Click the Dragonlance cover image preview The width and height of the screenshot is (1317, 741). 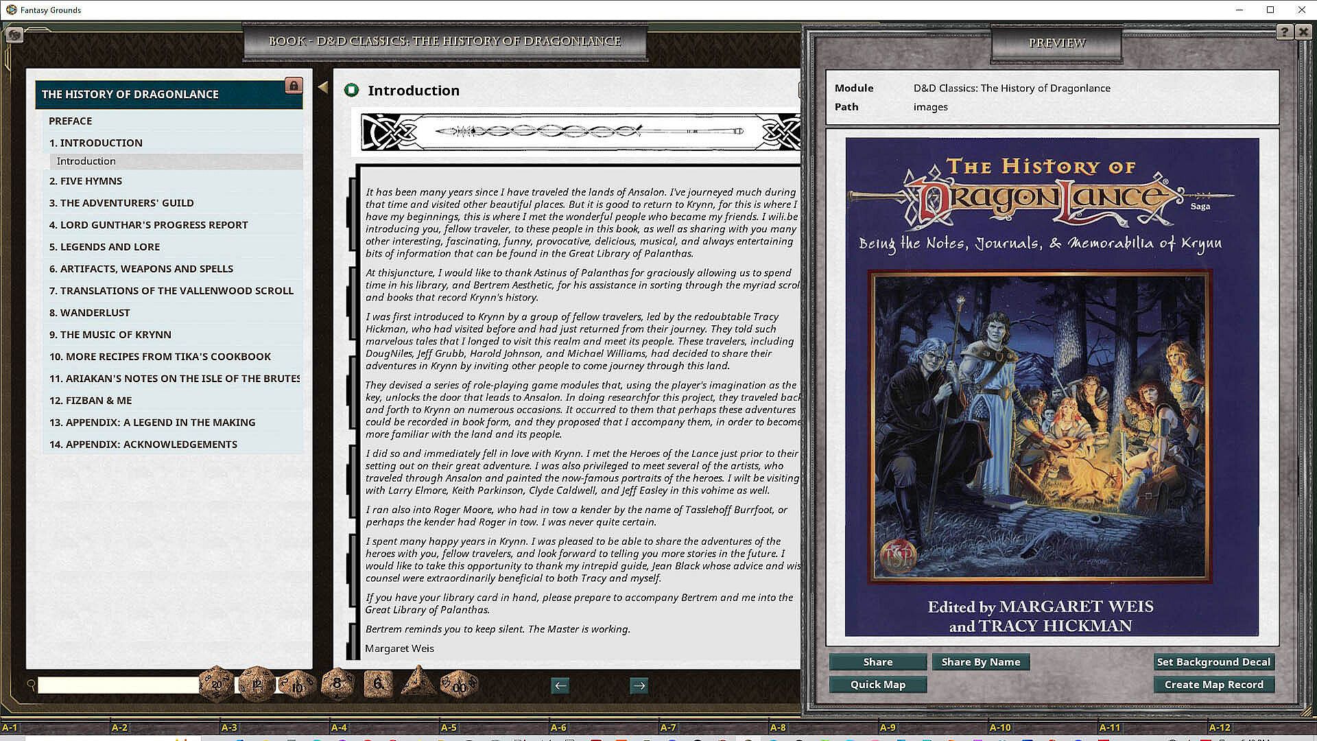tap(1052, 387)
